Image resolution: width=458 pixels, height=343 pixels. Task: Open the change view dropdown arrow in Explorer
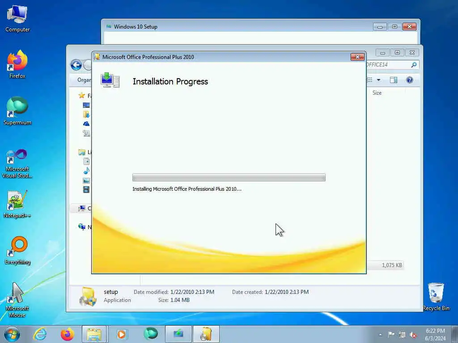(x=378, y=80)
